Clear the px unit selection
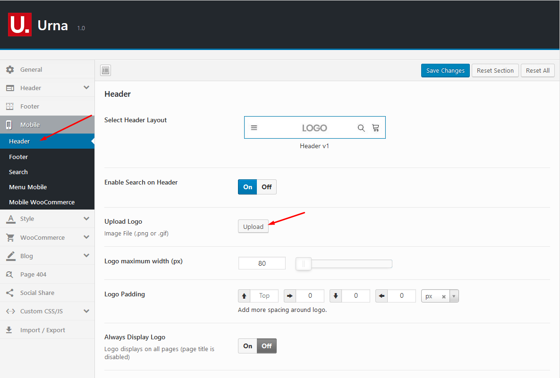The width and height of the screenshot is (560, 378). click(x=443, y=297)
